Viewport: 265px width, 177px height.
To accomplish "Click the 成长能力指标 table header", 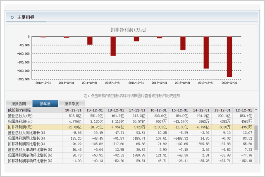I will pyautogui.click(x=19, y=110).
